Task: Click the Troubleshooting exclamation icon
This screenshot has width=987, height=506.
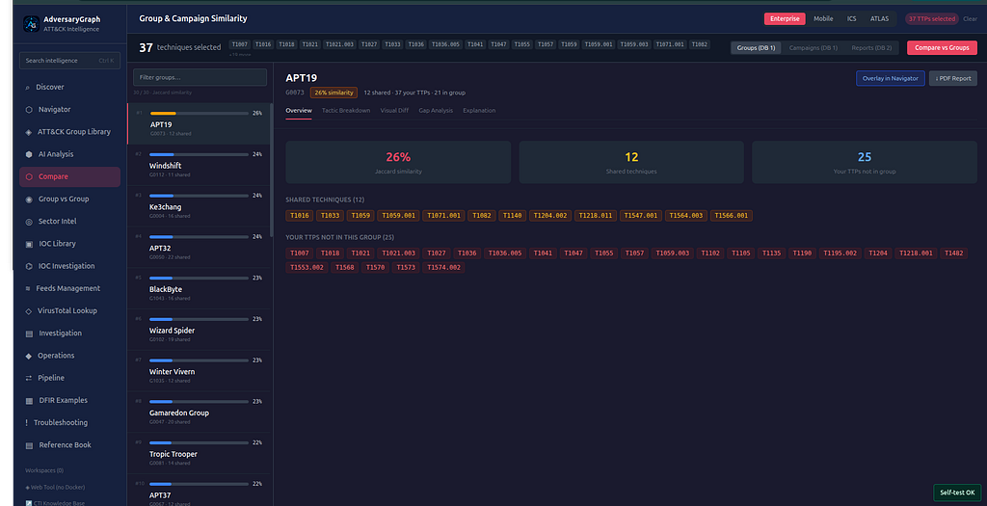Action: [x=26, y=423]
